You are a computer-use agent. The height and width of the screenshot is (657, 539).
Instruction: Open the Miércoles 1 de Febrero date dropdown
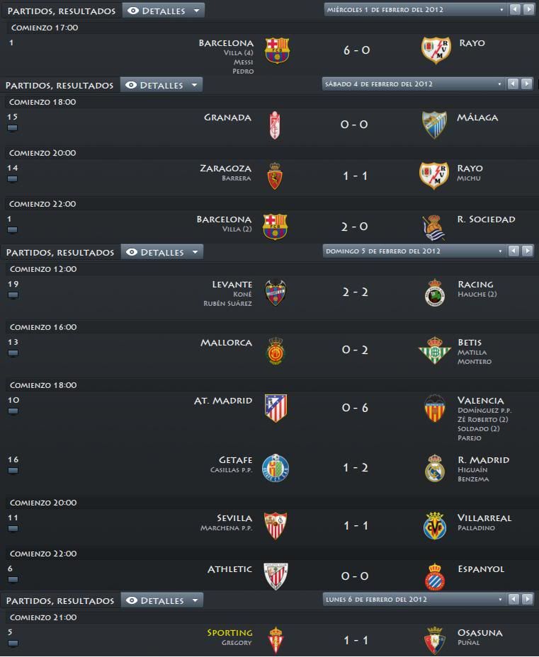tap(415, 10)
